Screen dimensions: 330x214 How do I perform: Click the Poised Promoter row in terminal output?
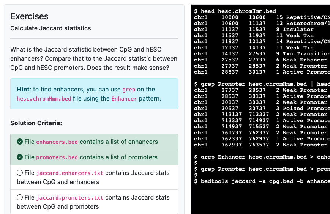tap(262, 109)
